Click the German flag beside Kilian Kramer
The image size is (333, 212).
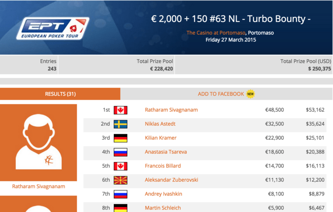(x=120, y=138)
